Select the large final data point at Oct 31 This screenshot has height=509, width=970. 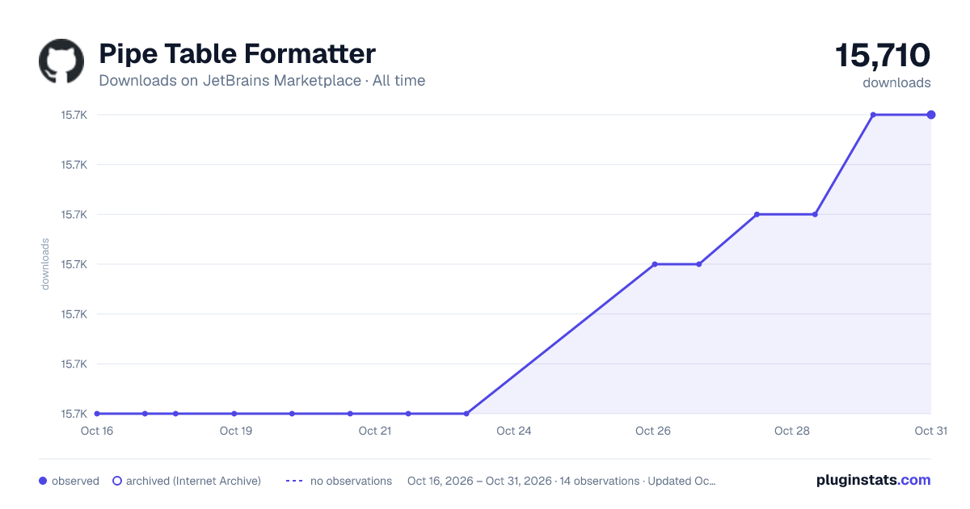click(931, 115)
